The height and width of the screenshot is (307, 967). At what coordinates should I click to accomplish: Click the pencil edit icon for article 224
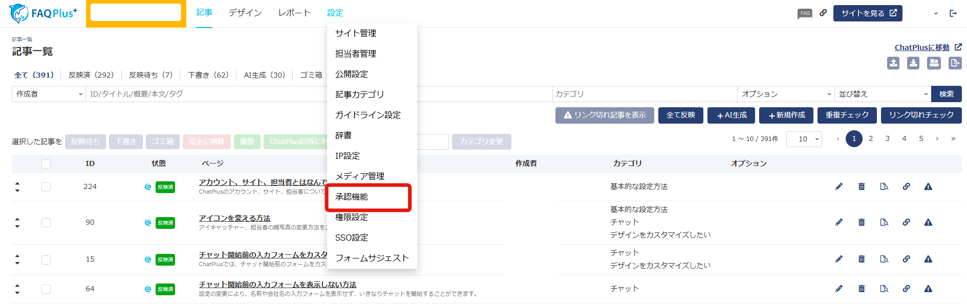839,186
